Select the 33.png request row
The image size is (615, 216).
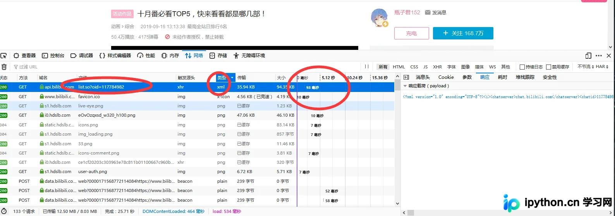click(197, 144)
